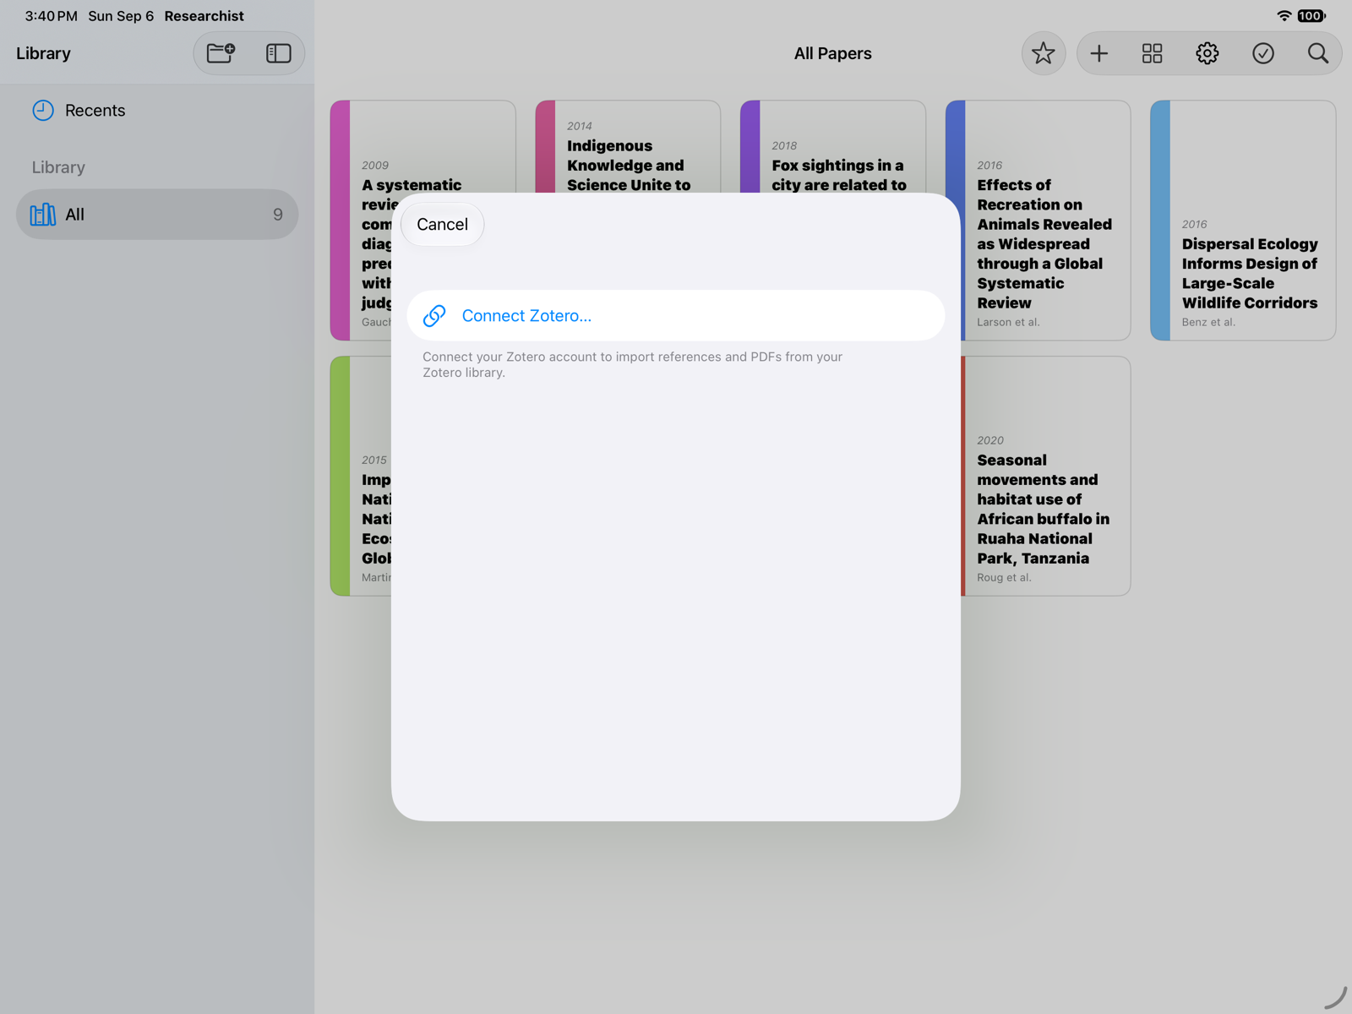The image size is (1352, 1014).
Task: Open Recents in the sidebar
Action: coord(157,111)
